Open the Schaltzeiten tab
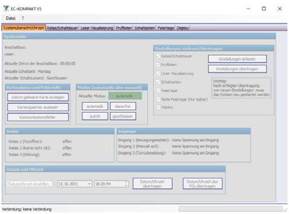Image resolution: width=289 pixels, height=214 pixels. click(144, 28)
